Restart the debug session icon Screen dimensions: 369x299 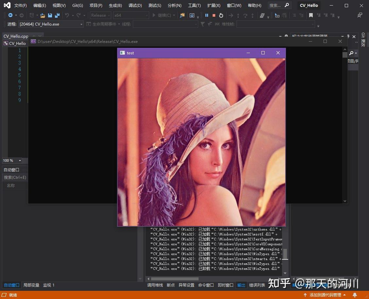(x=221, y=15)
